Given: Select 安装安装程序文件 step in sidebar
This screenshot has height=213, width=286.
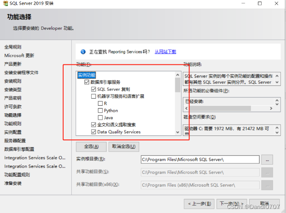Looking at the screenshot, I should pos(21,73).
